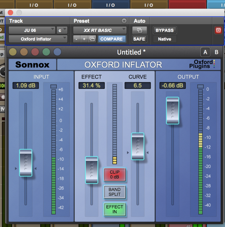Toggle the EFFECT IN button
This screenshot has height=227, width=225.
tap(115, 209)
